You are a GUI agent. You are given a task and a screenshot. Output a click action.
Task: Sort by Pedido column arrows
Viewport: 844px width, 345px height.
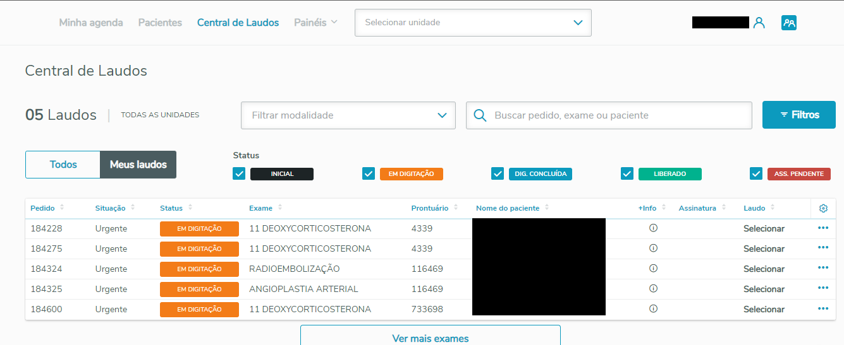tap(62, 208)
